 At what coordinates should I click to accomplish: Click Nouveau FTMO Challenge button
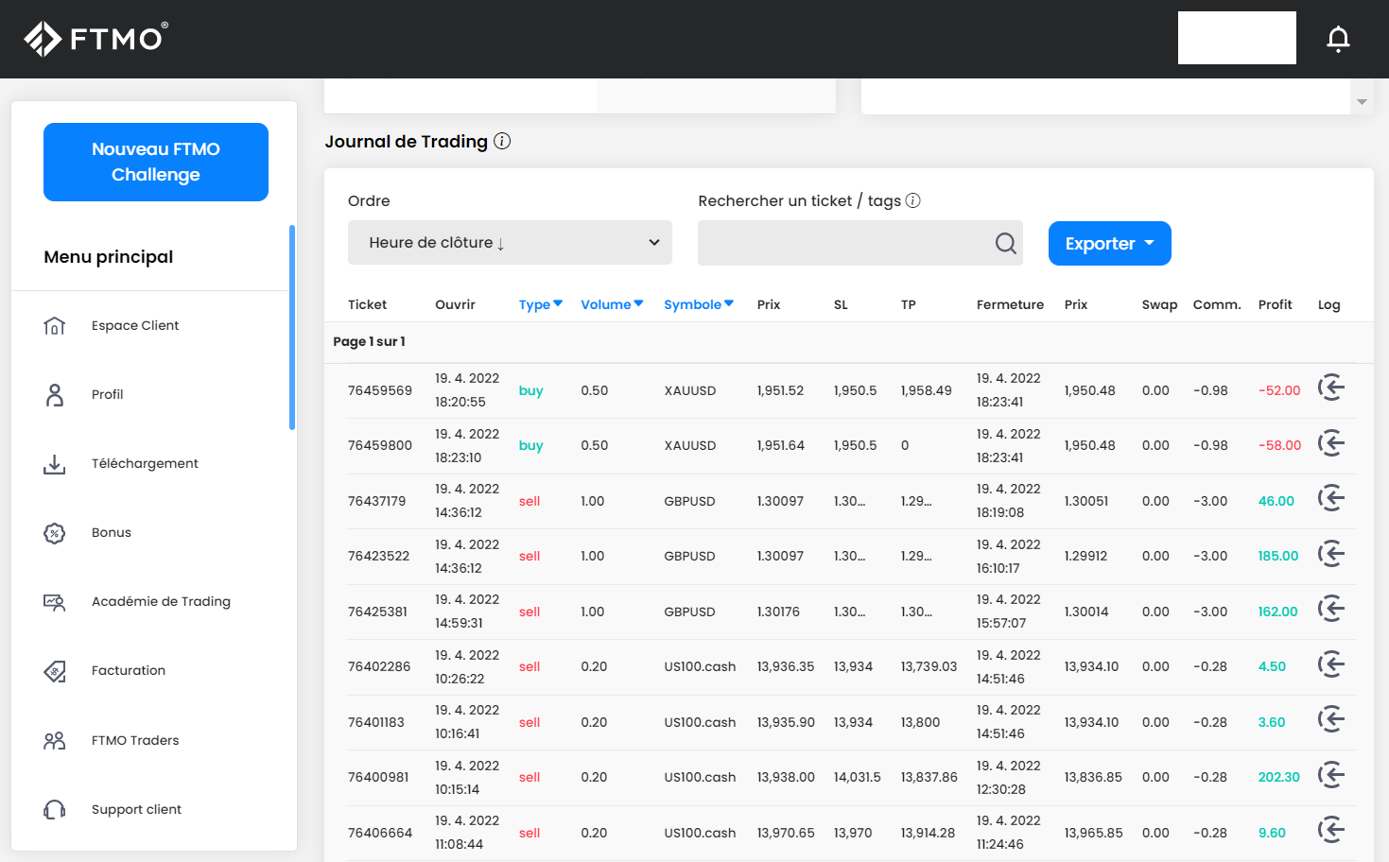point(156,162)
